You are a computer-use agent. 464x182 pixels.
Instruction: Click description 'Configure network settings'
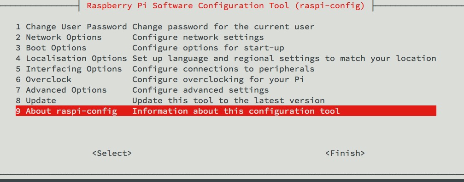point(198,38)
